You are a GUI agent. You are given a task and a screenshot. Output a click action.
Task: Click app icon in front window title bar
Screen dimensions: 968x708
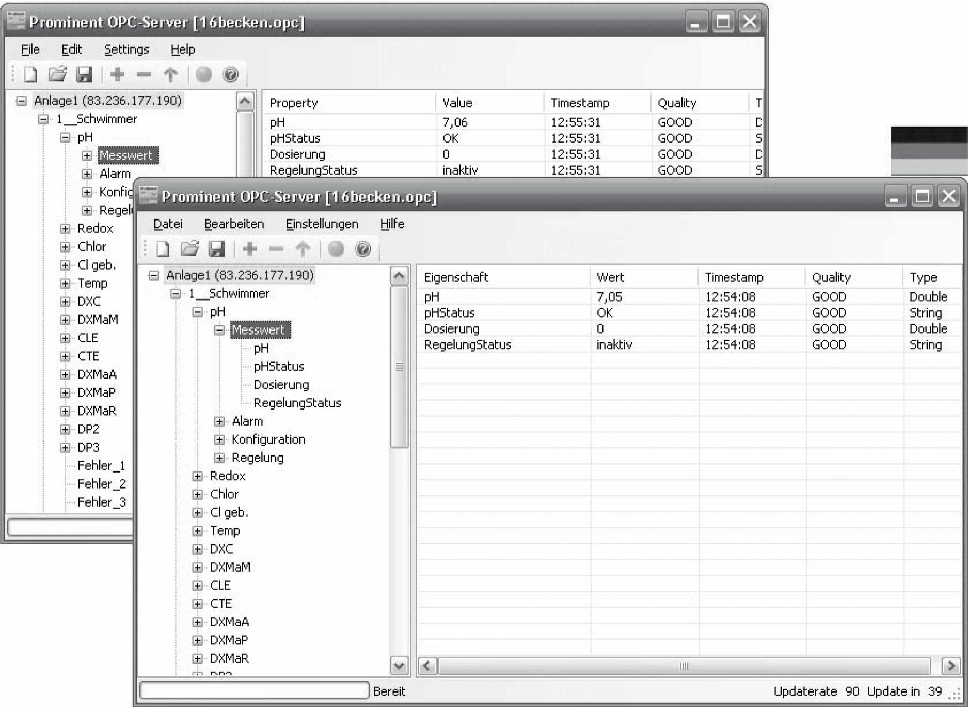point(149,195)
